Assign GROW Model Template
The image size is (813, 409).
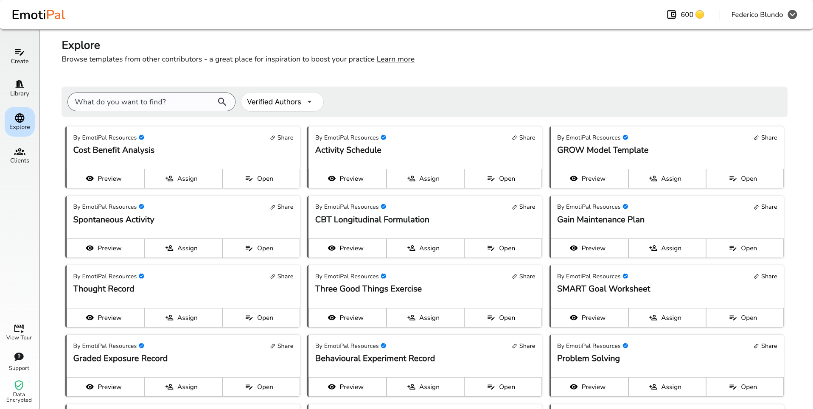(667, 179)
